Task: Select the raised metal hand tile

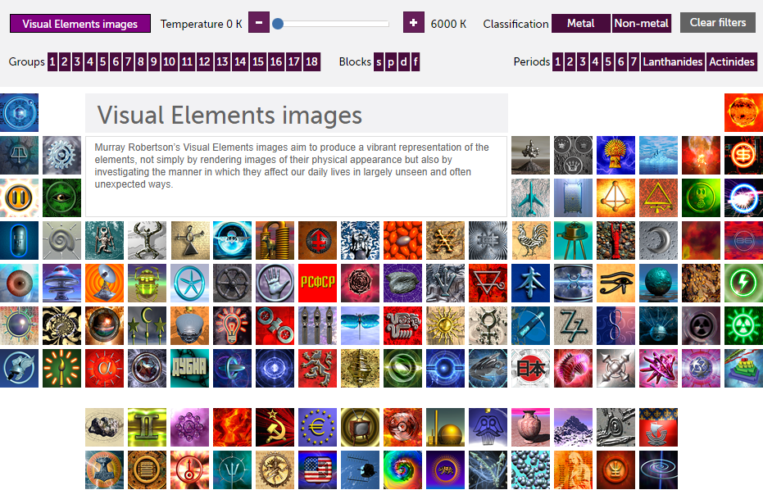Action: [275, 283]
